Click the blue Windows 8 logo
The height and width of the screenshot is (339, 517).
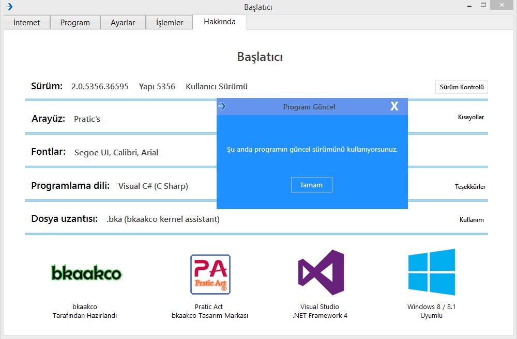pyautogui.click(x=432, y=272)
